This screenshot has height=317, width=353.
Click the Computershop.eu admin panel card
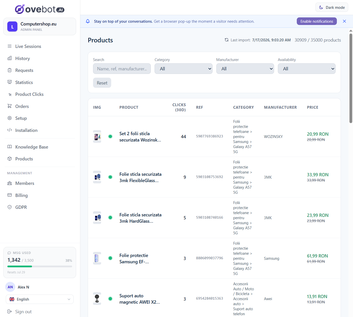click(40, 26)
